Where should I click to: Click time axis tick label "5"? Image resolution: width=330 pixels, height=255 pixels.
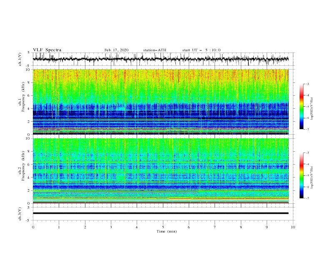(x=163, y=227)
